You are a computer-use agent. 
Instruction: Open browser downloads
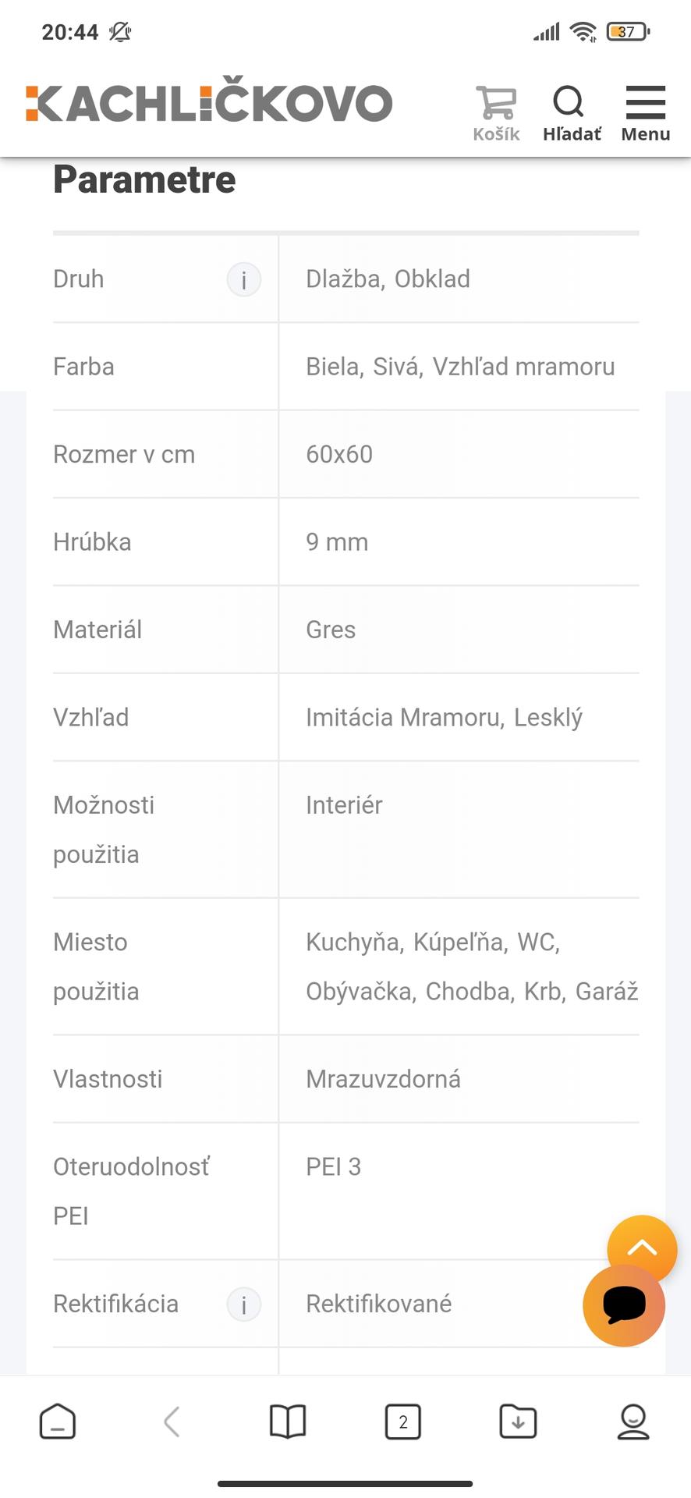518,1422
